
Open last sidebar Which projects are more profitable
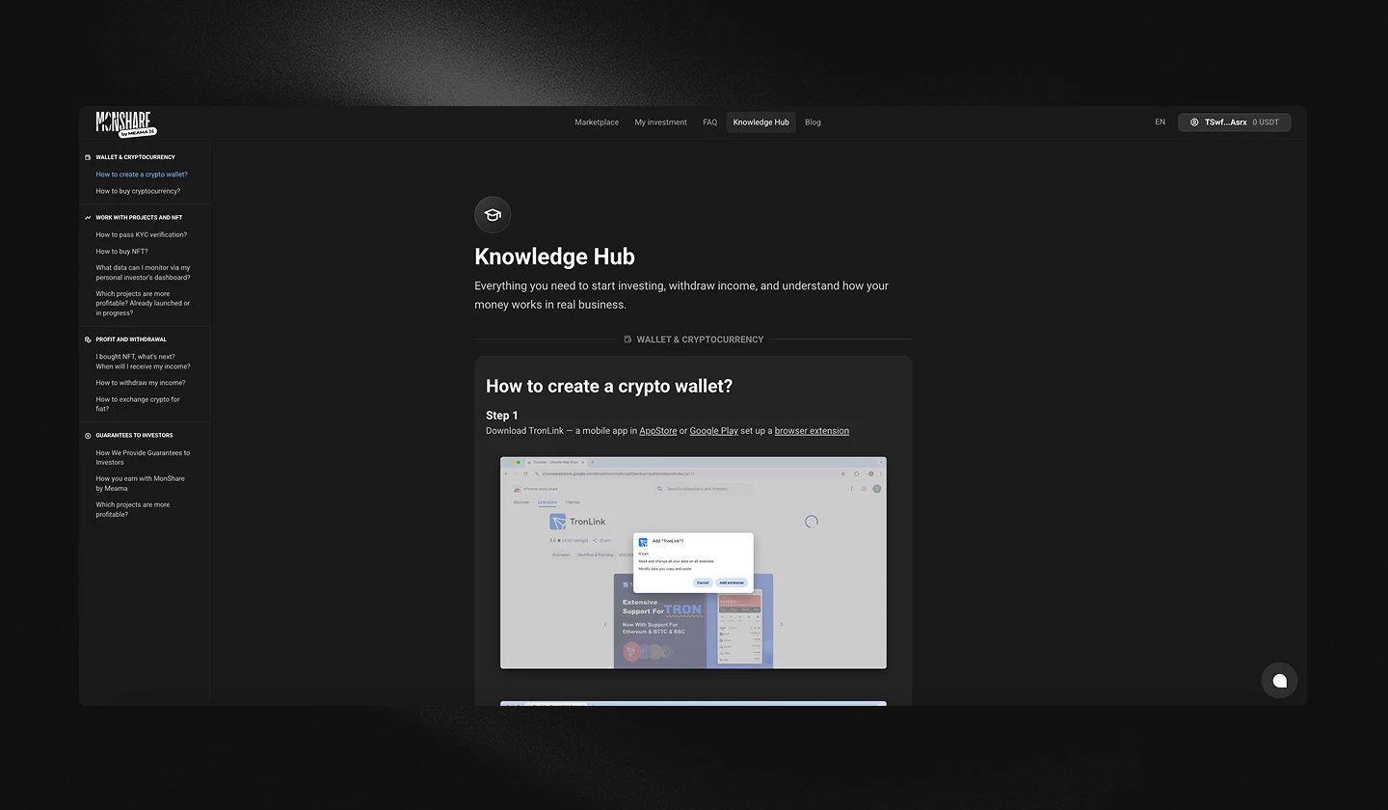(132, 509)
